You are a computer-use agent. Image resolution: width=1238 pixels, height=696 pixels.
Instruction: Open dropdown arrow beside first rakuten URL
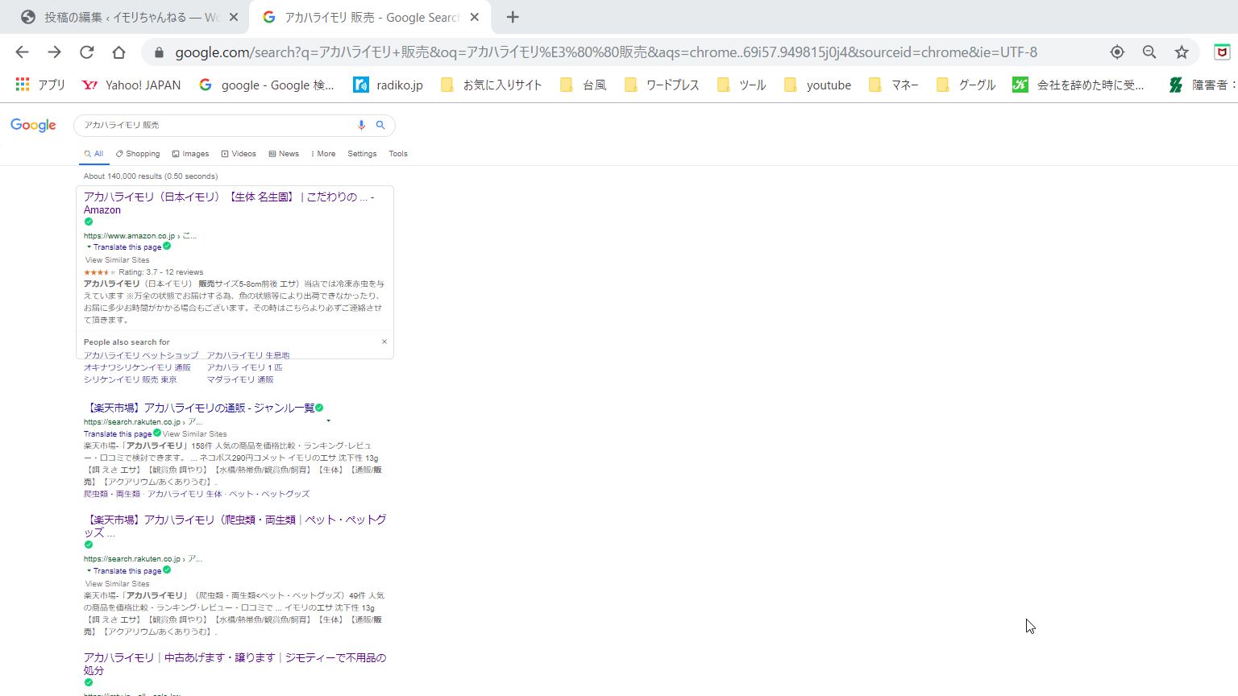coord(328,421)
